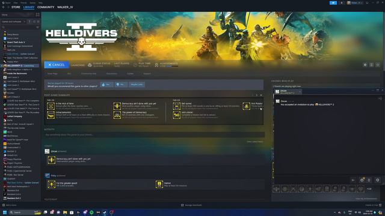The width and height of the screenshot is (385, 216).
Task: Show hidden system tray icons
Action: pyautogui.click(x=334, y=212)
